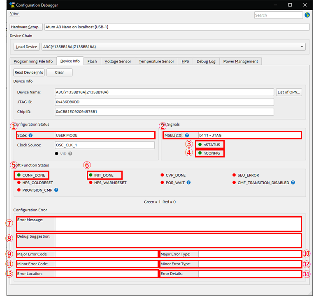
Task: Click the red SEU_ERROR status indicator
Action: (234, 175)
